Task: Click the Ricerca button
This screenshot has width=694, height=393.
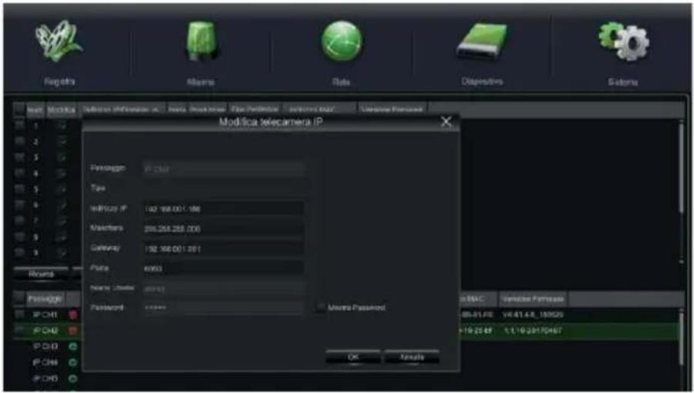Action: coord(41,274)
